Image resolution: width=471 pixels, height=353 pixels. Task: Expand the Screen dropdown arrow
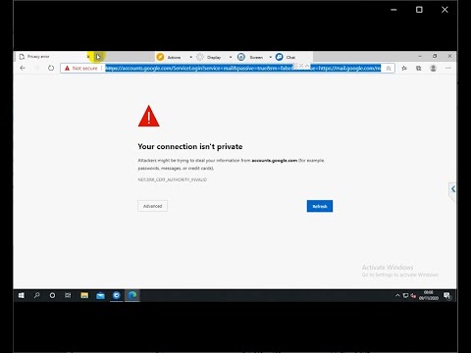271,57
